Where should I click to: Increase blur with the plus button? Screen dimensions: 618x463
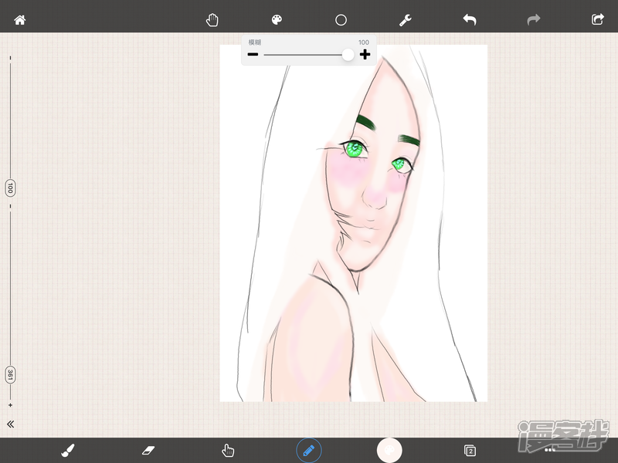[x=365, y=54]
